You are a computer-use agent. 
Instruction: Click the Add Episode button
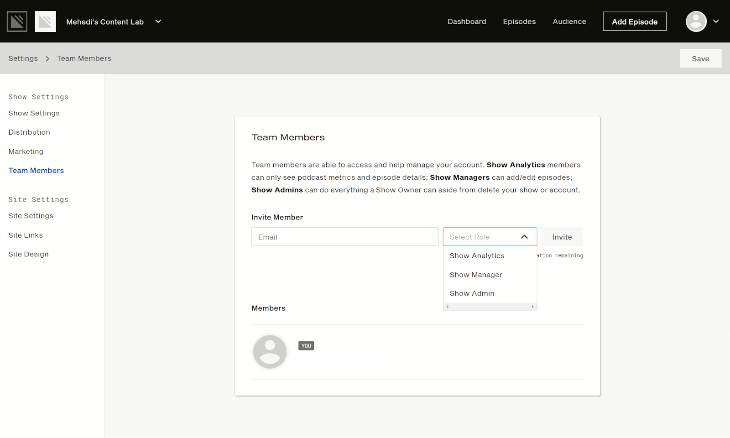point(634,21)
